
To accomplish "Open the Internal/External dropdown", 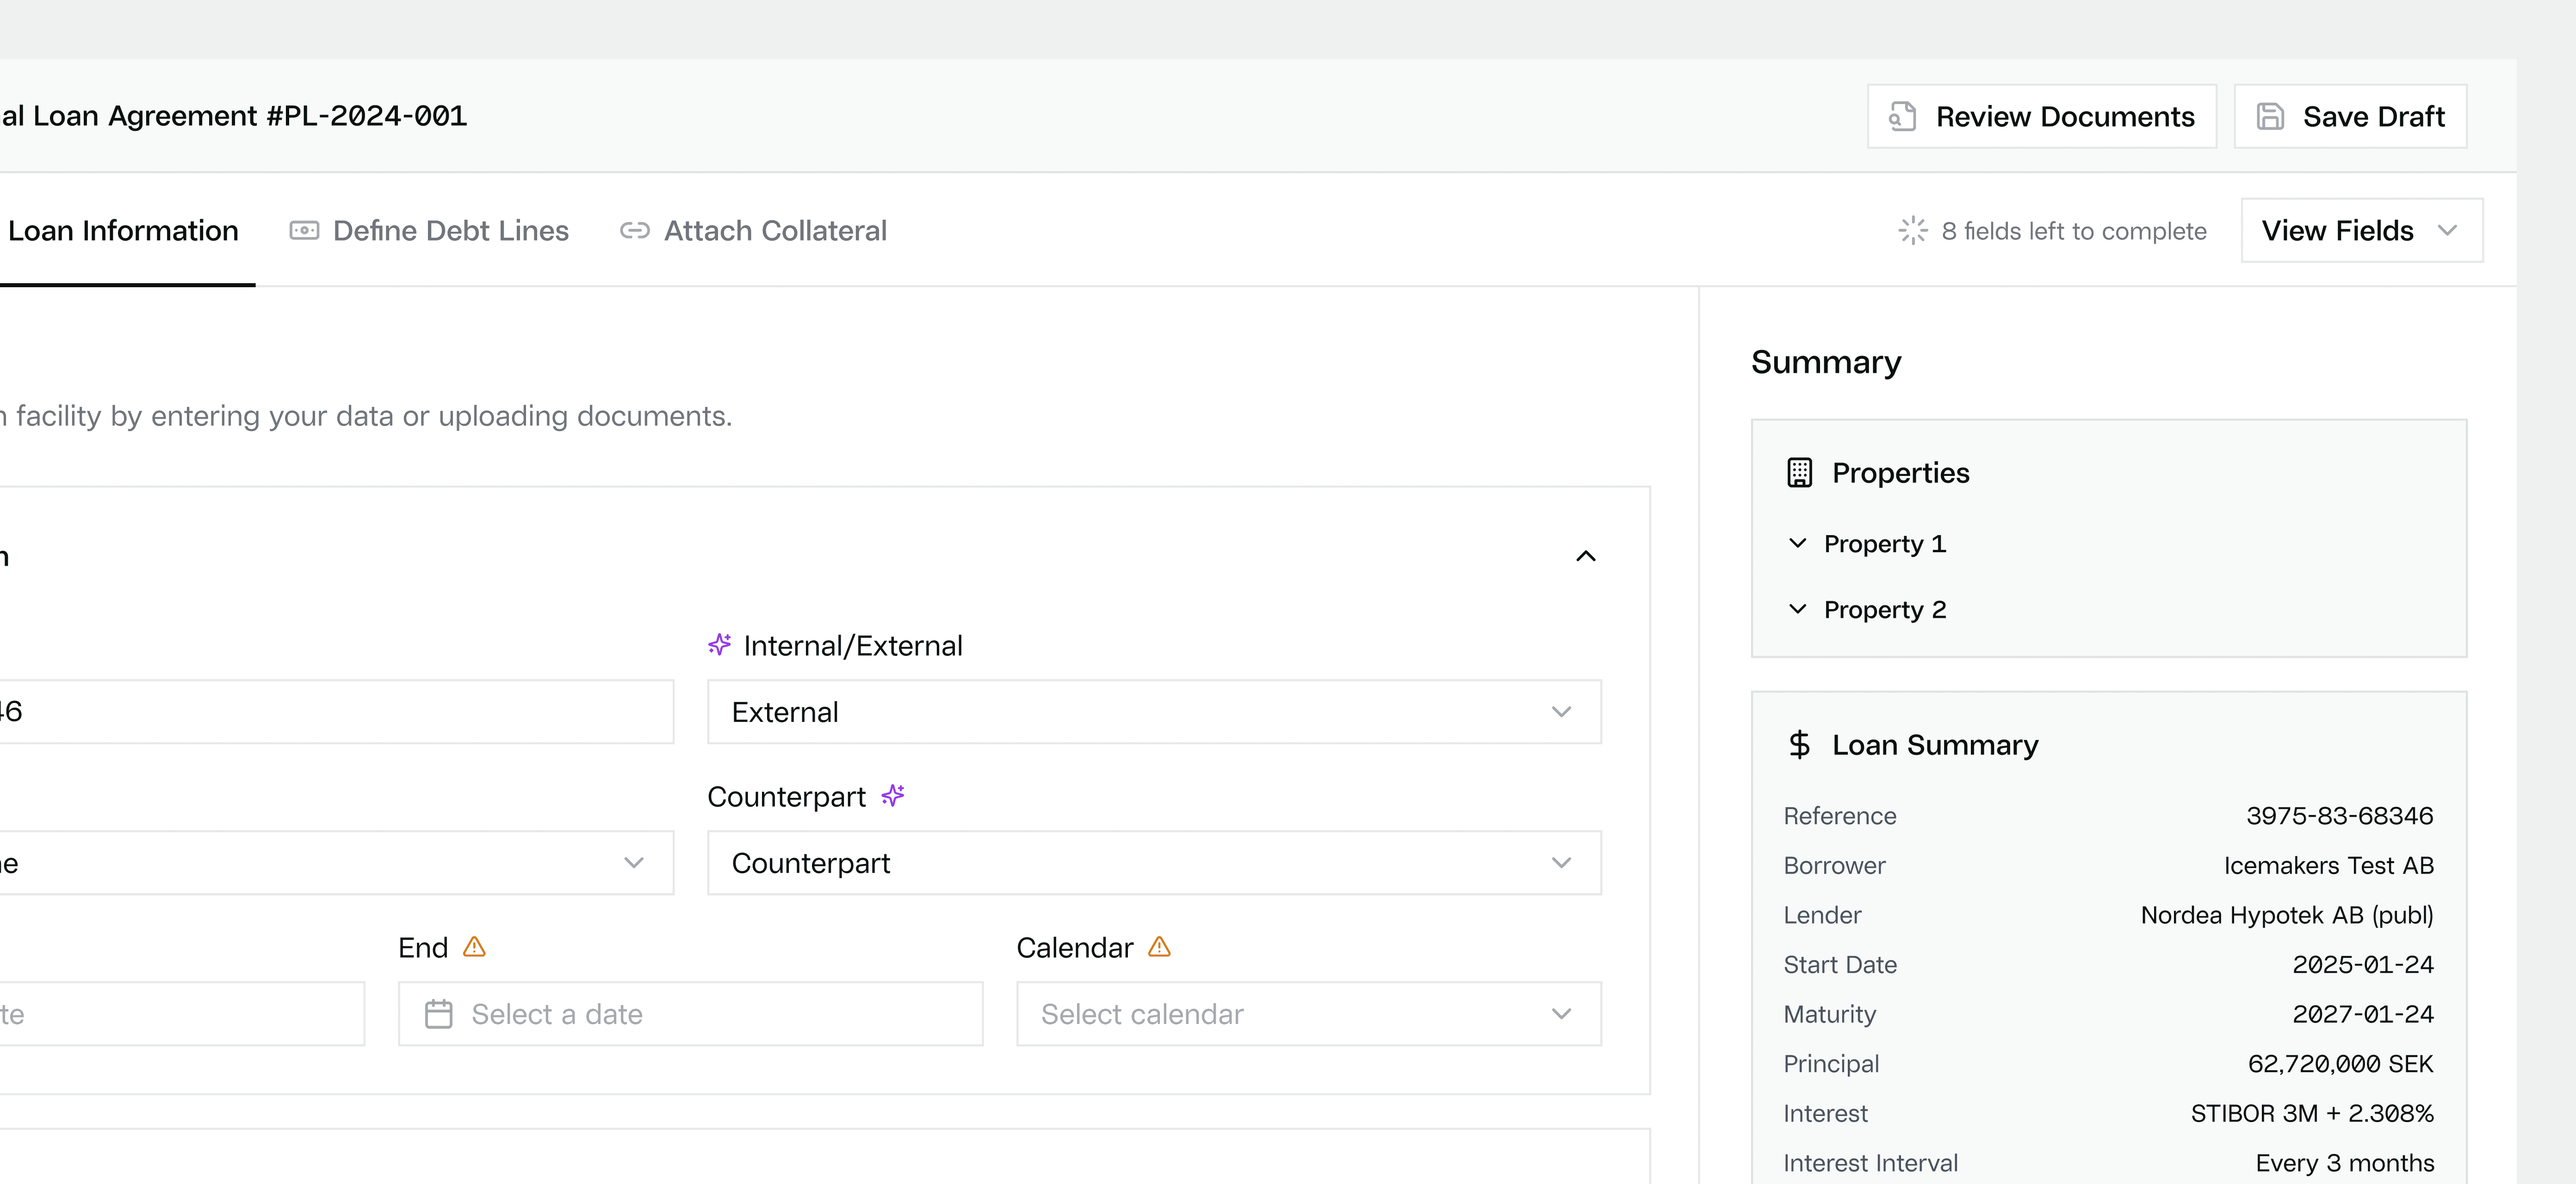I will [1154, 712].
